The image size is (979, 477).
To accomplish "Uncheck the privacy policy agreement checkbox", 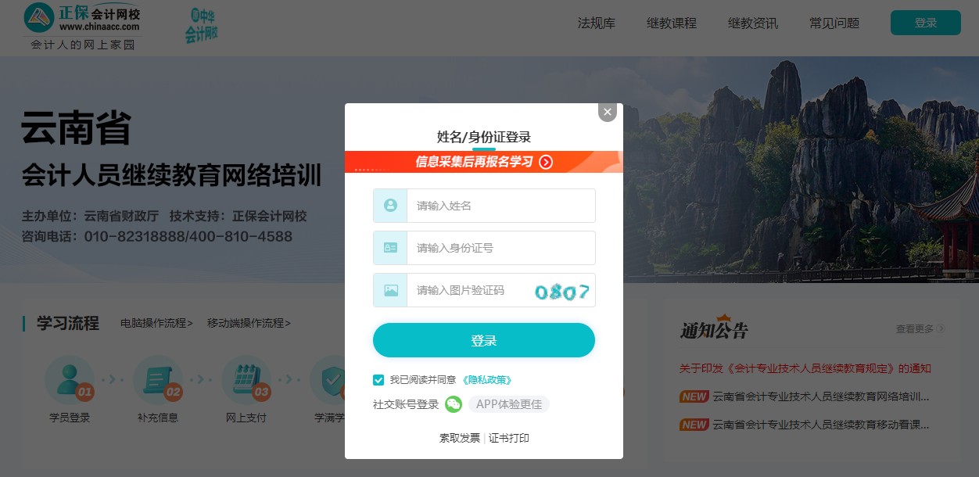I will 377,381.
